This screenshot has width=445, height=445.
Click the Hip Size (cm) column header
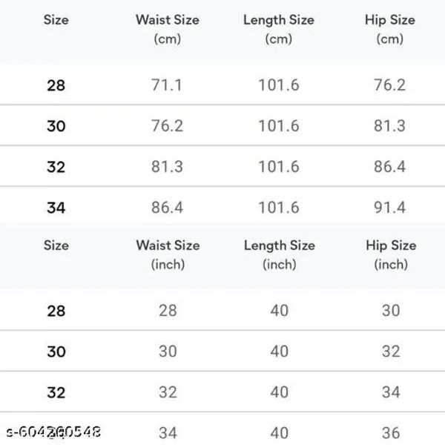(x=390, y=29)
